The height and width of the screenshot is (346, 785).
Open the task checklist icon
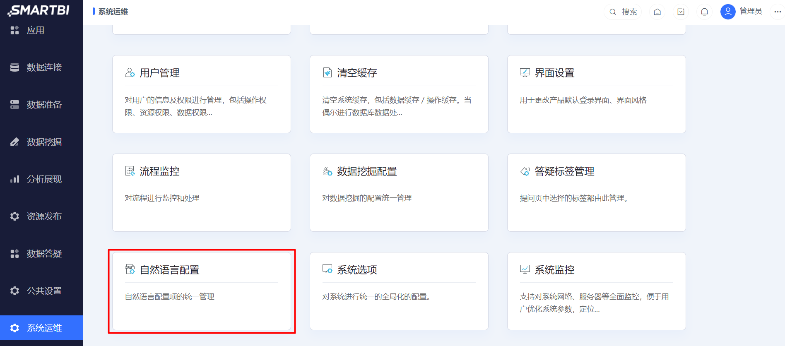pos(681,12)
